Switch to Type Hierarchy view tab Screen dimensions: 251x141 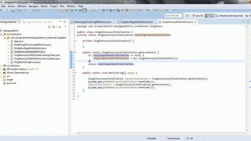coord(32,22)
